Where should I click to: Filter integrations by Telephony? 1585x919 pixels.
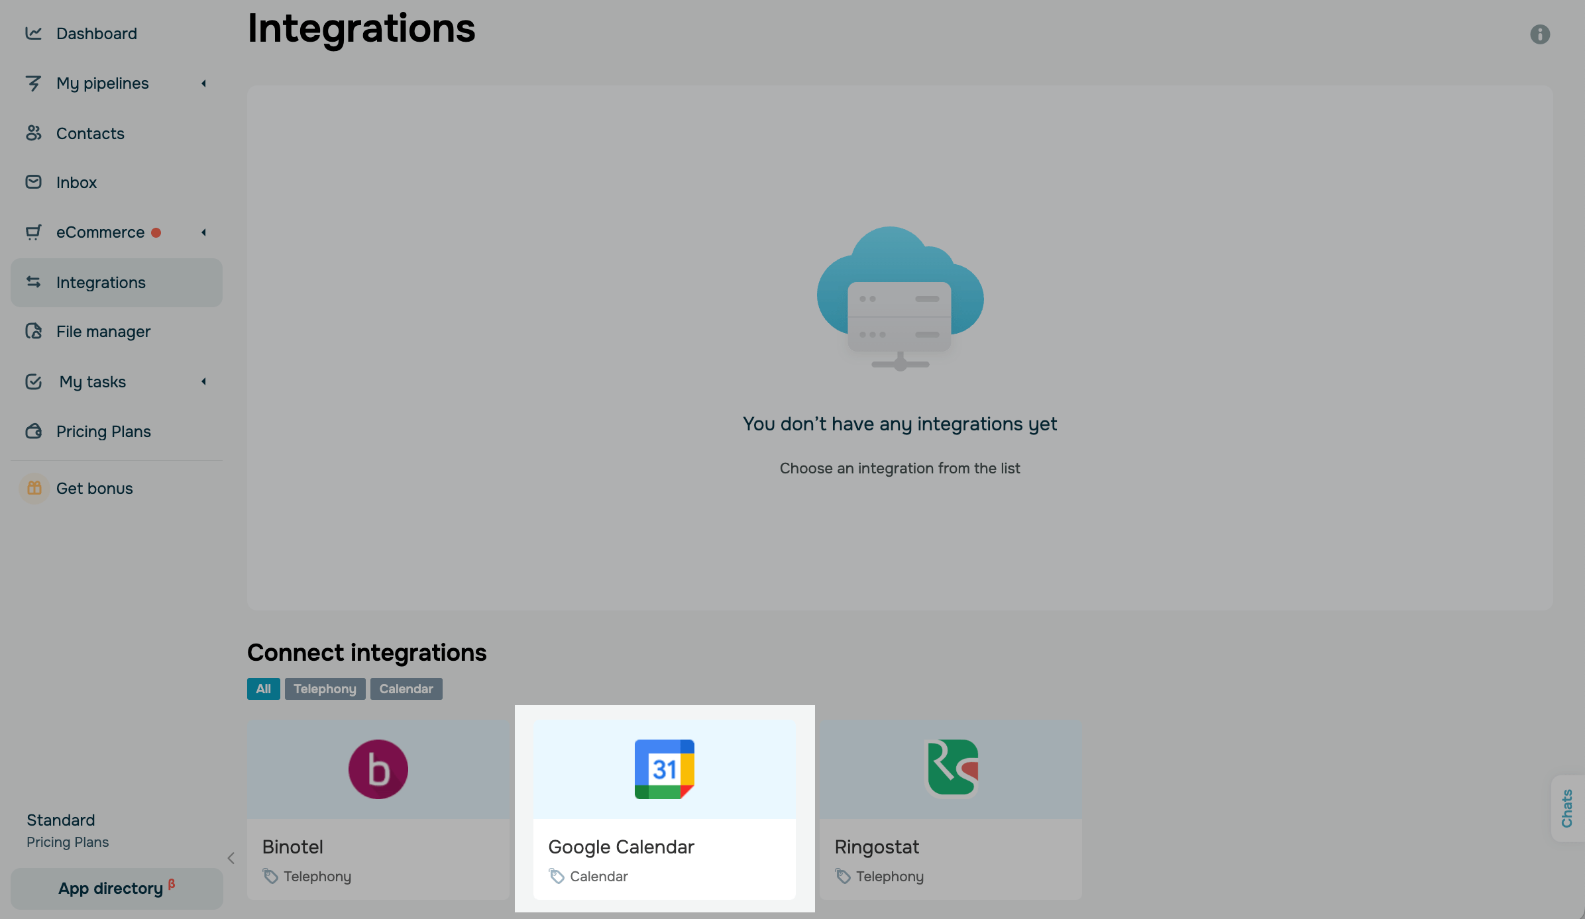click(x=325, y=689)
